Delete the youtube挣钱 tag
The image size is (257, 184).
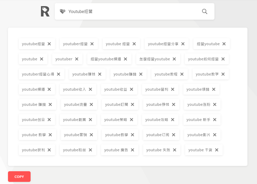point(173,104)
